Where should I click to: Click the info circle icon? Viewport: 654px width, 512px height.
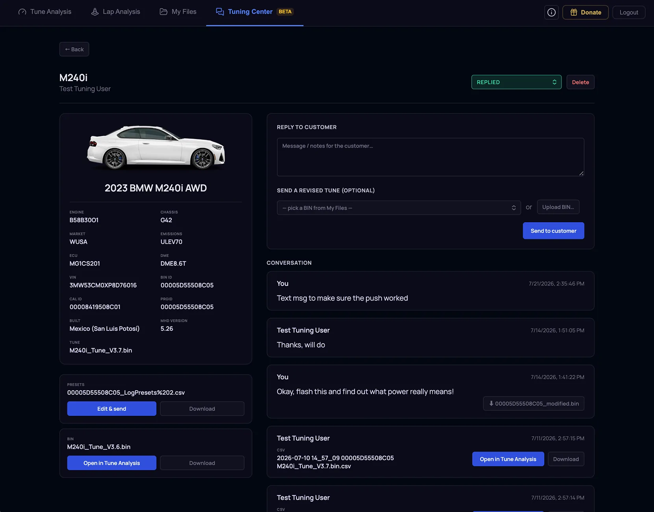coord(551,12)
